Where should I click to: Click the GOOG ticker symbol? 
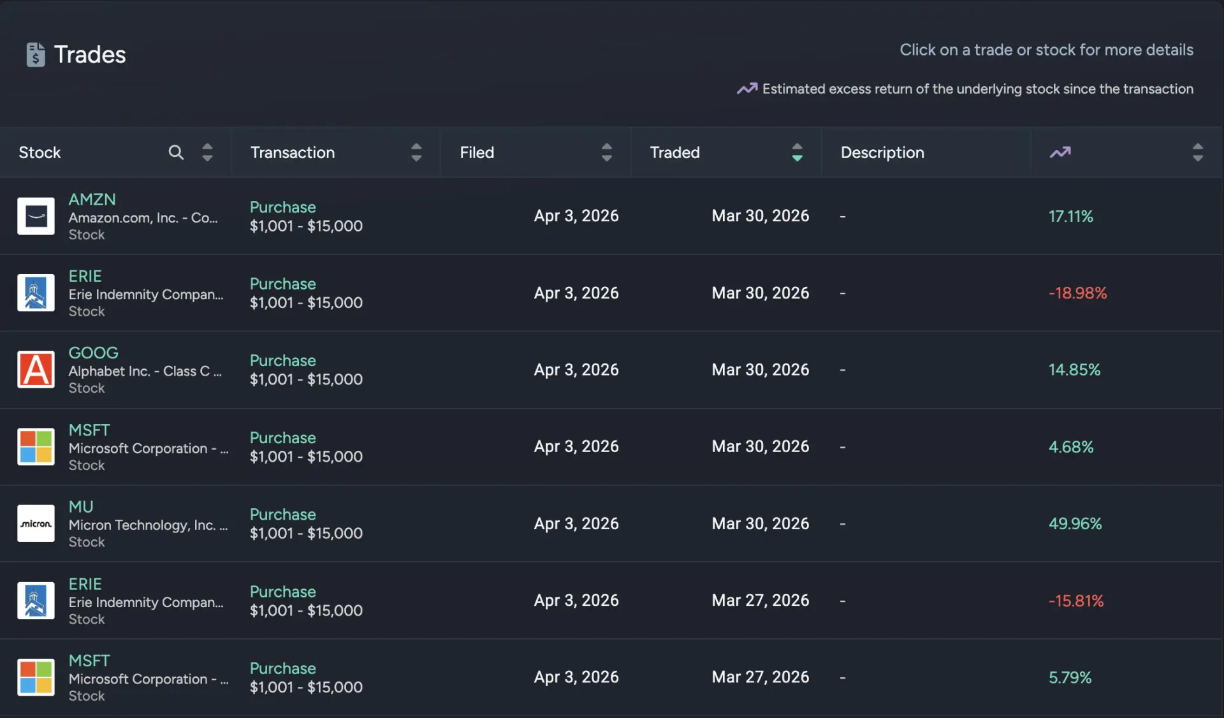click(93, 353)
